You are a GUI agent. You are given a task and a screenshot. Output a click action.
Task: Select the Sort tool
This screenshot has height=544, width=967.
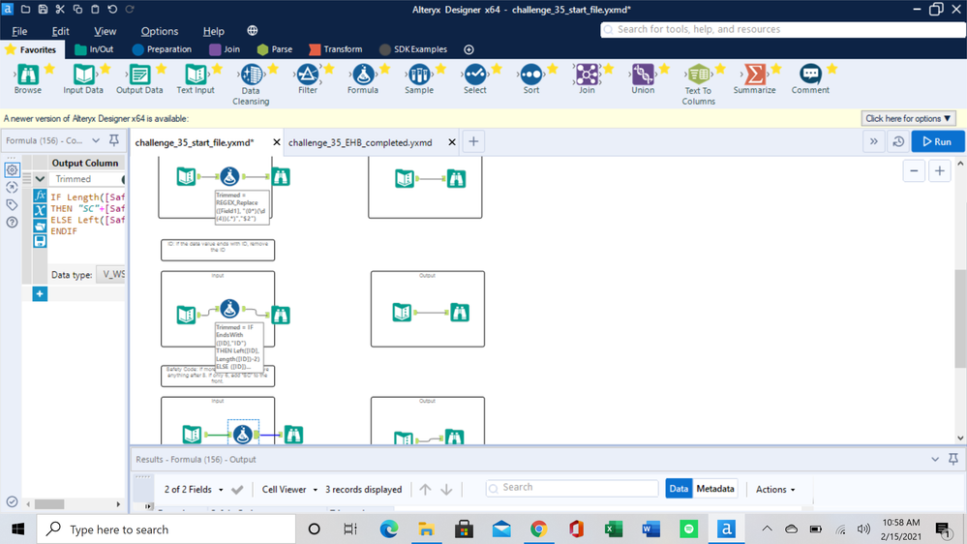[531, 76]
